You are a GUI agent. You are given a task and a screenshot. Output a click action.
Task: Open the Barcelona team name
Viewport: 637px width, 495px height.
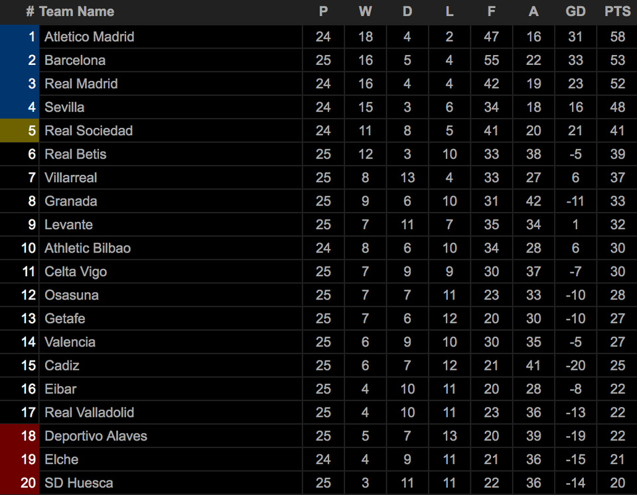point(75,60)
